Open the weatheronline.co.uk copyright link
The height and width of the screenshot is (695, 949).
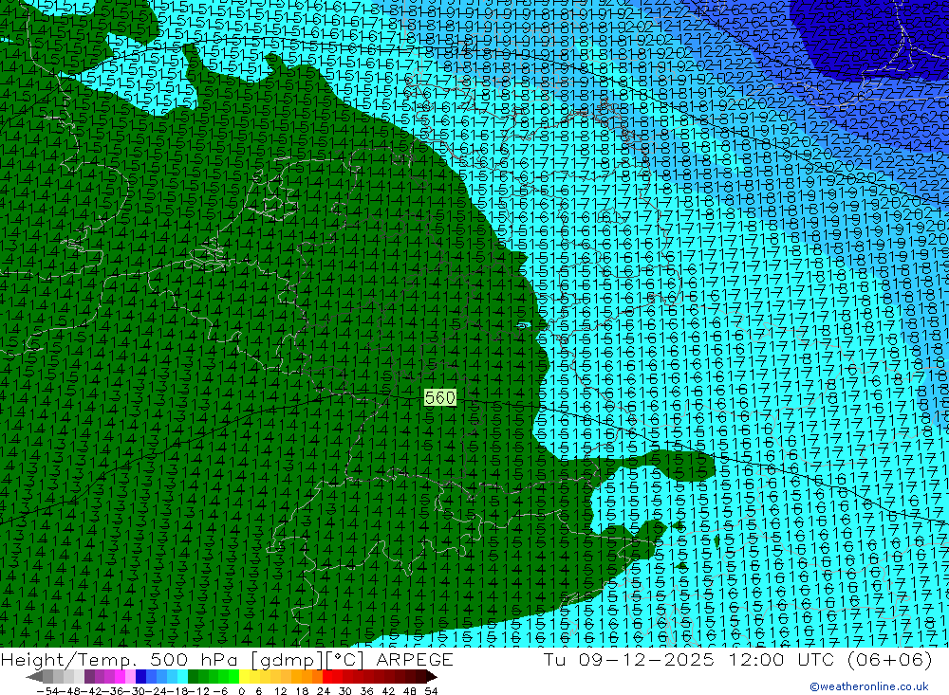(x=868, y=686)
